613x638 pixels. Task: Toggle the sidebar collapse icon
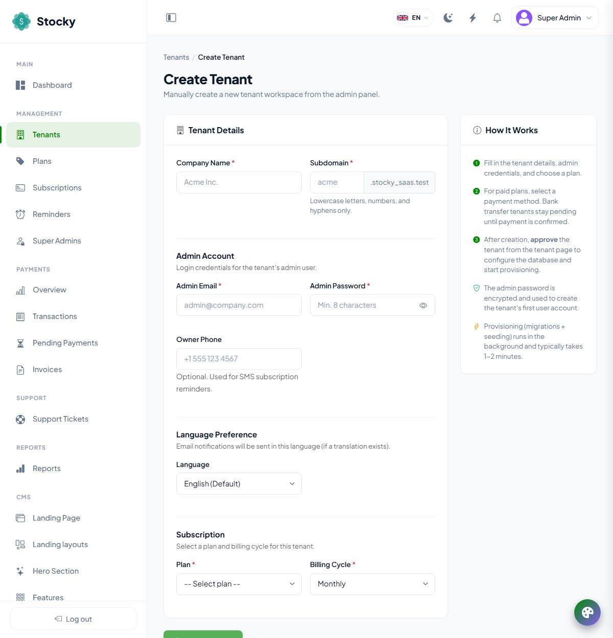(171, 18)
